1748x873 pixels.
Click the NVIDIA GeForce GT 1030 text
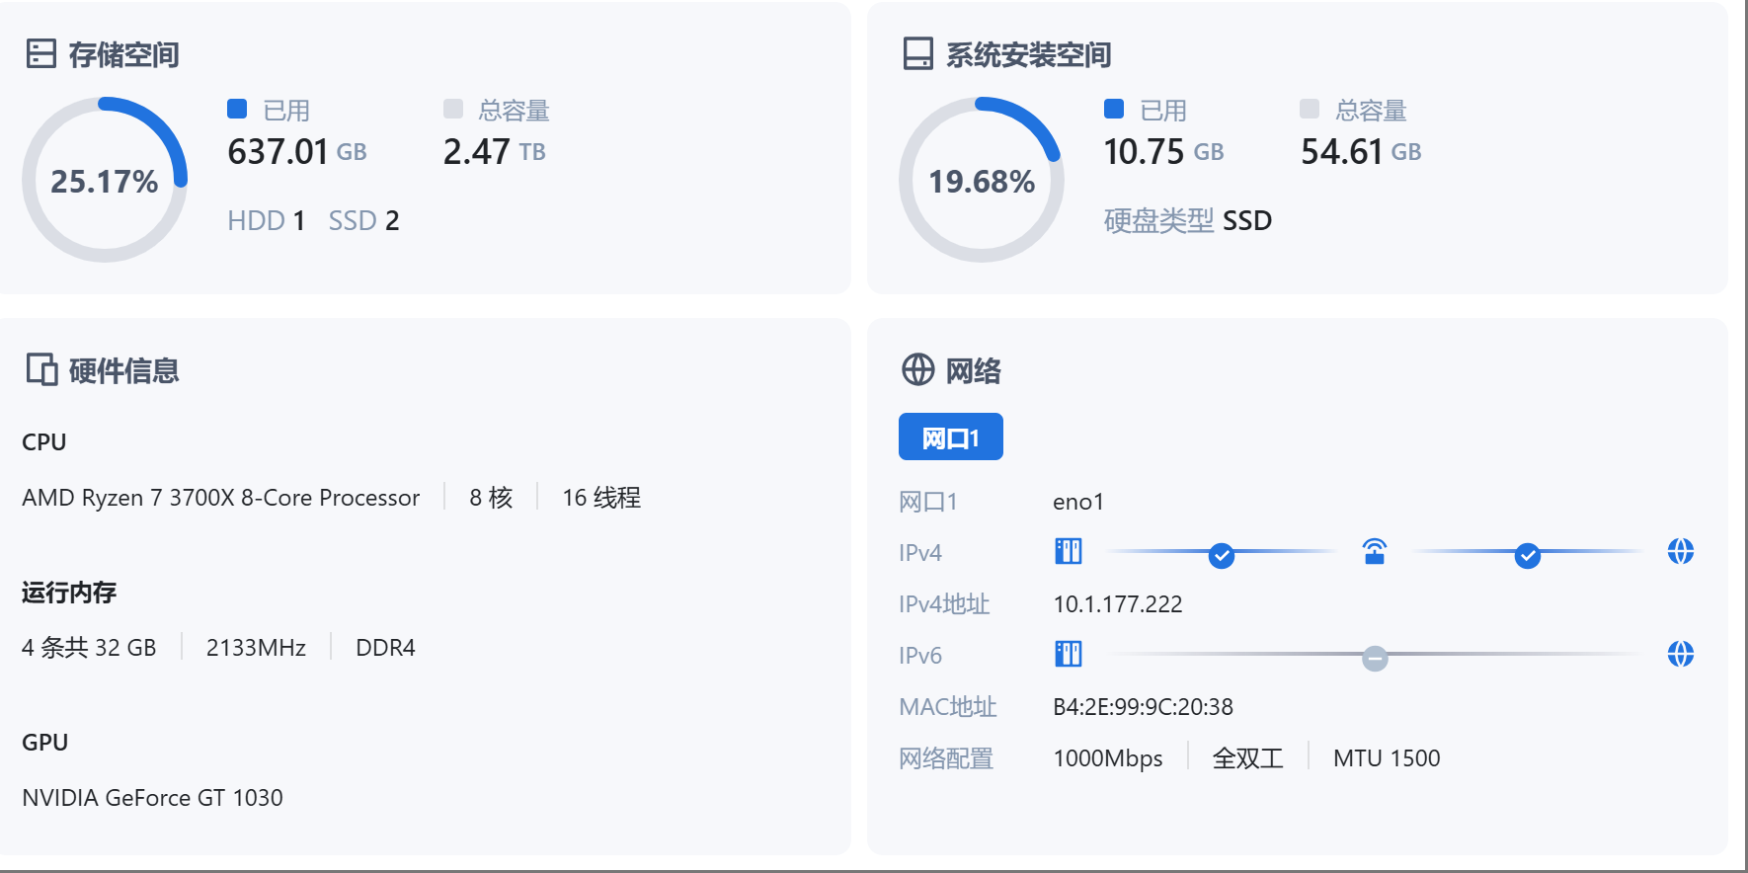click(x=152, y=798)
